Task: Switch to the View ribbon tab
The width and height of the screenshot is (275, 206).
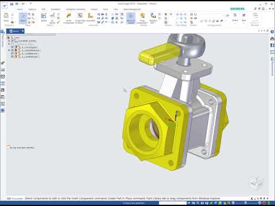Action: click(x=116, y=9)
